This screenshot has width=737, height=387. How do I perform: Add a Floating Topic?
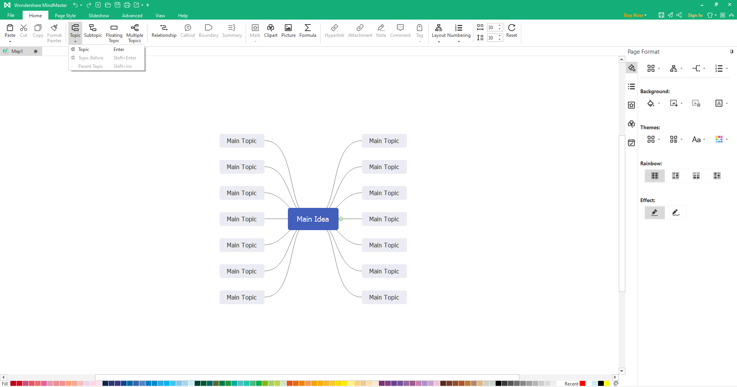pyautogui.click(x=114, y=32)
